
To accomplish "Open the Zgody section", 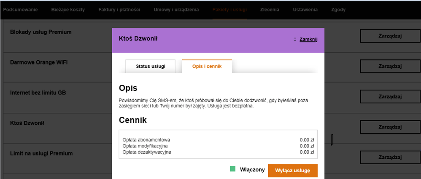I will [339, 9].
